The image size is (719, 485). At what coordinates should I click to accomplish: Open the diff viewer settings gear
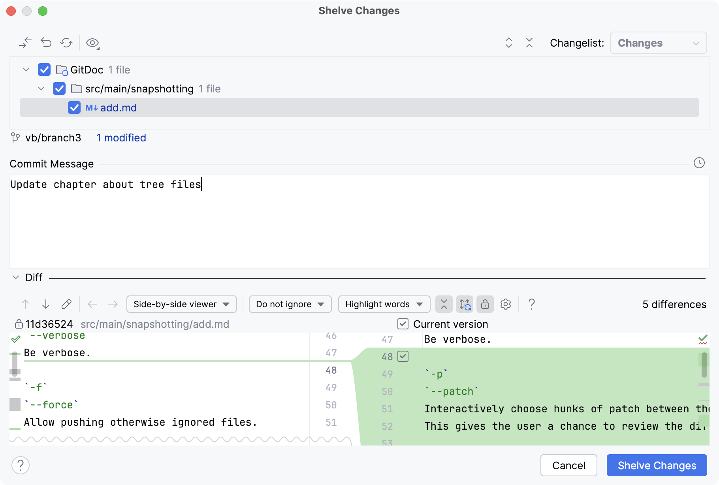tap(505, 304)
